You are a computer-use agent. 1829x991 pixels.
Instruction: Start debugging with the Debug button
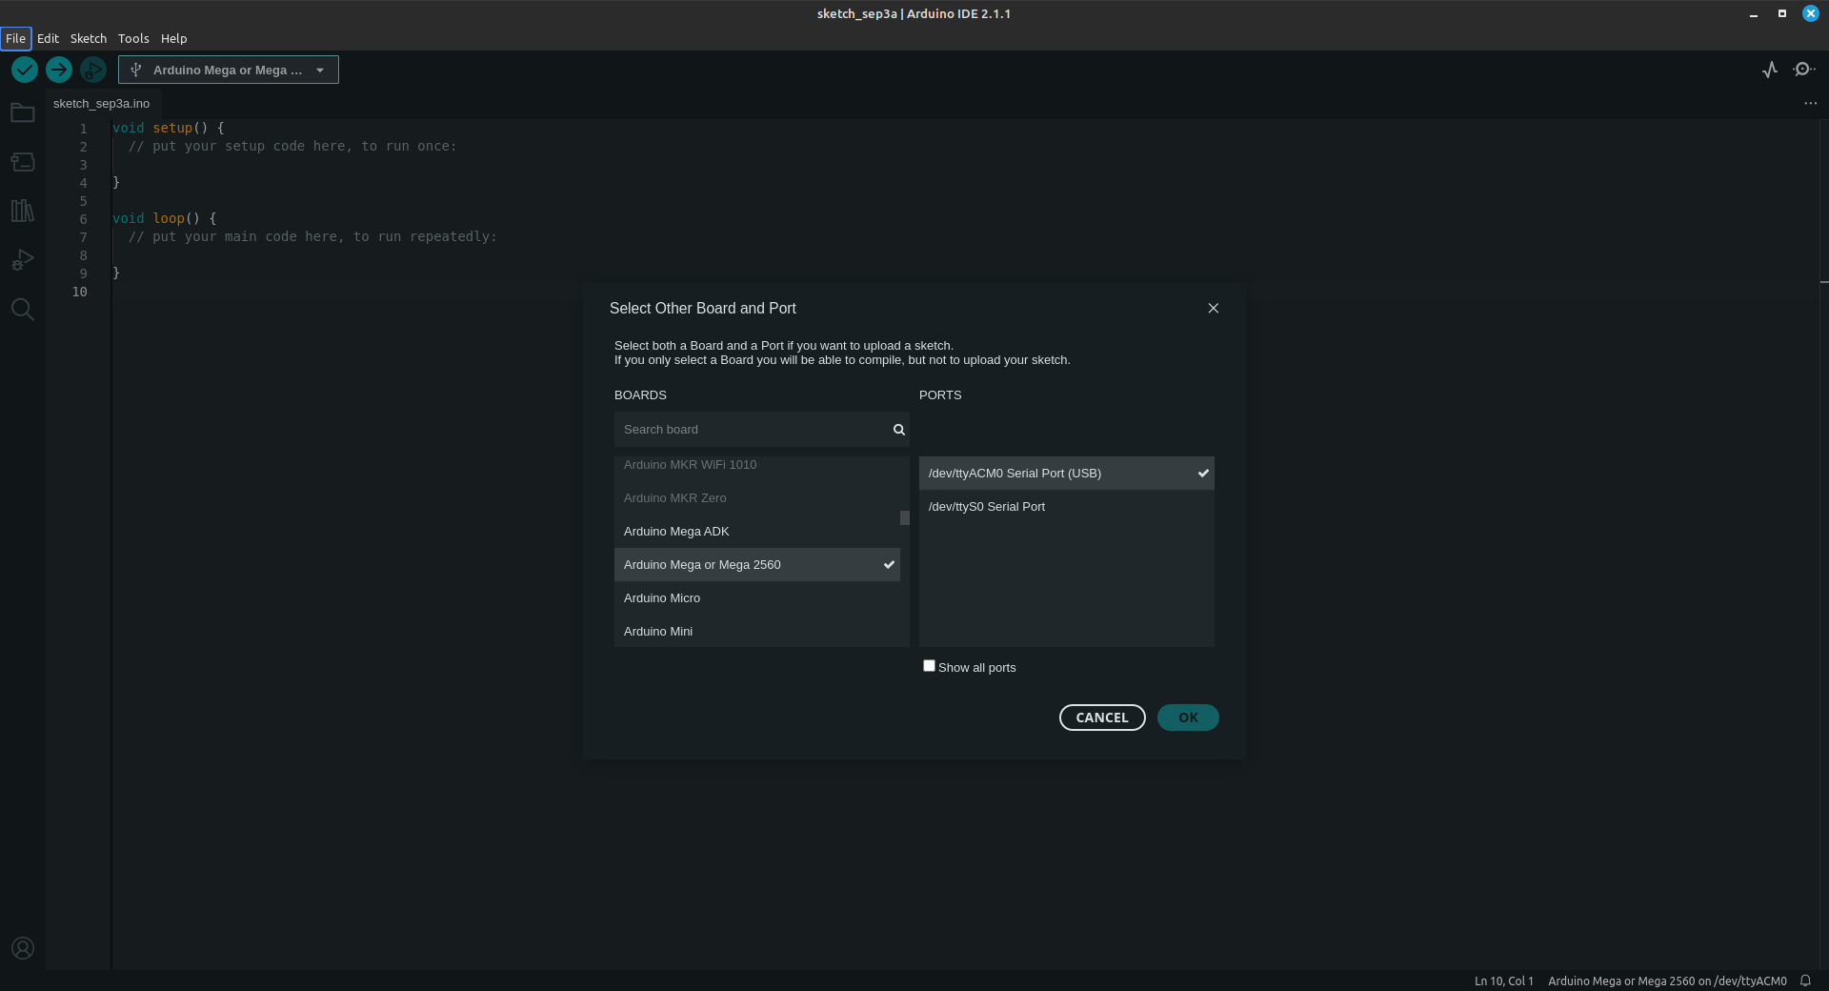coord(93,70)
